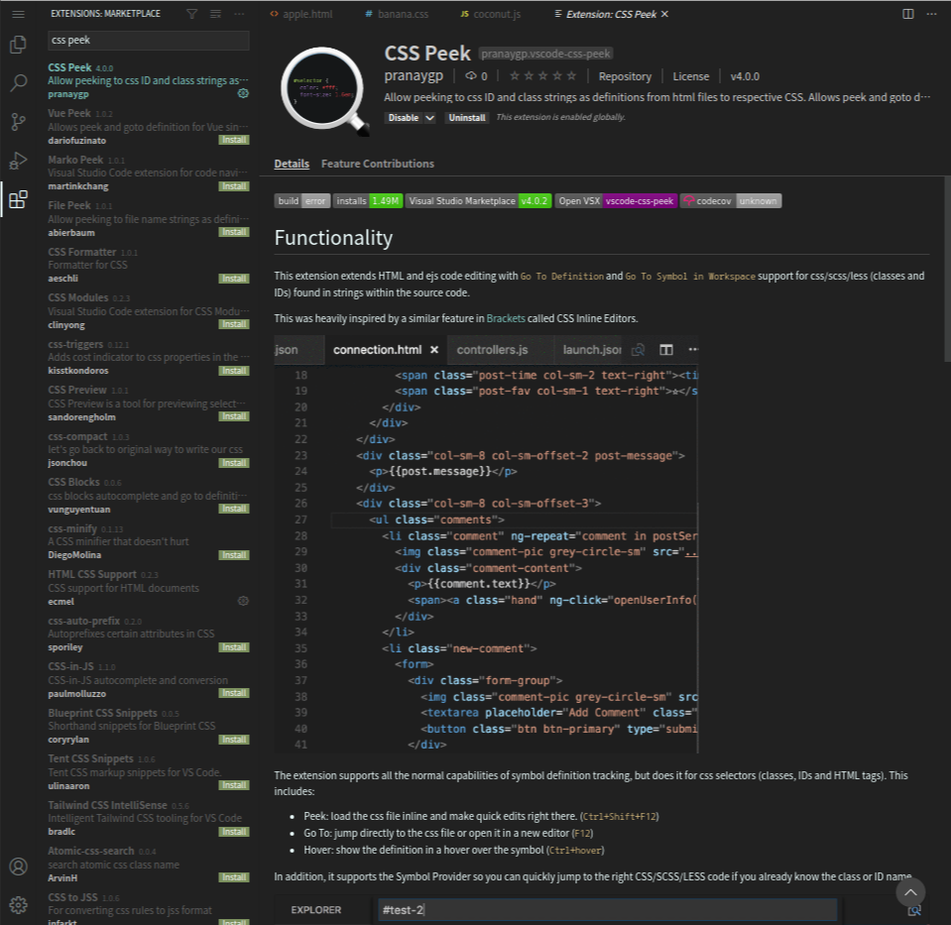Install the CSS-in-JS extension

233,693
